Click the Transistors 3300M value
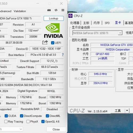The image size is (133, 133). (x=33, y=36)
